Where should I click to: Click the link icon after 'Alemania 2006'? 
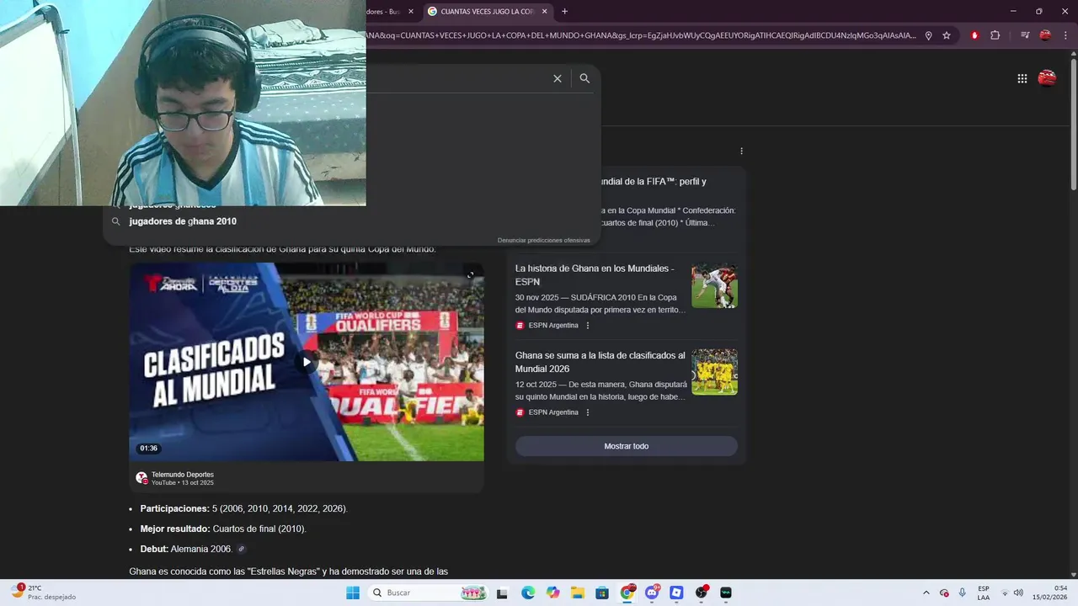[242, 549]
